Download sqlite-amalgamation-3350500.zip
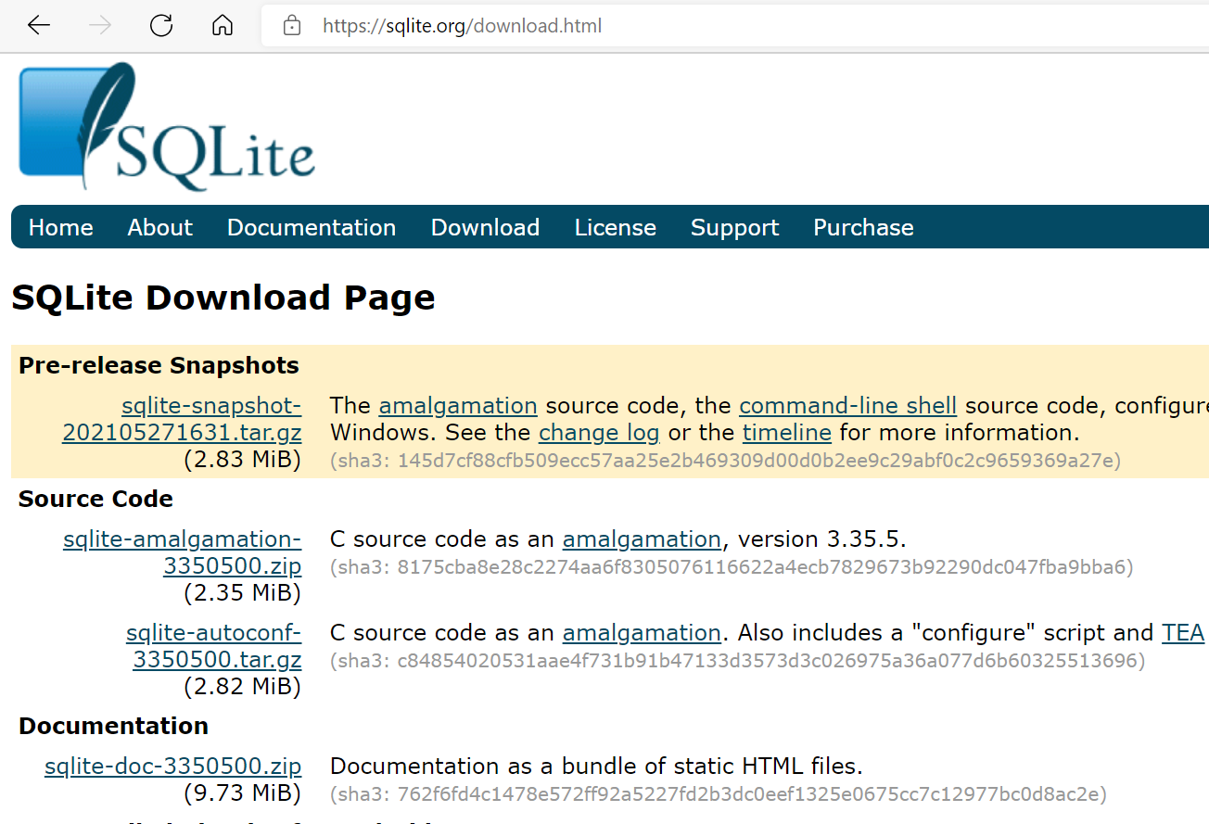Image resolution: width=1209 pixels, height=824 pixels. pos(183,552)
